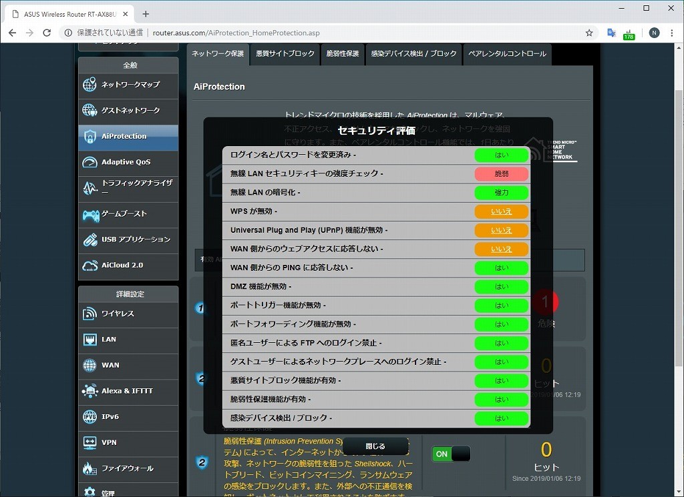Open the ゲームブースト gamepad icon

point(90,215)
